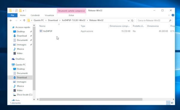
Task: Navigate back with the left arrow
Action: tap(11, 21)
